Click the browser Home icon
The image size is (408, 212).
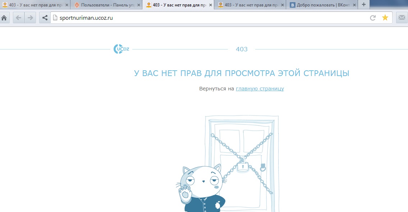[4, 18]
